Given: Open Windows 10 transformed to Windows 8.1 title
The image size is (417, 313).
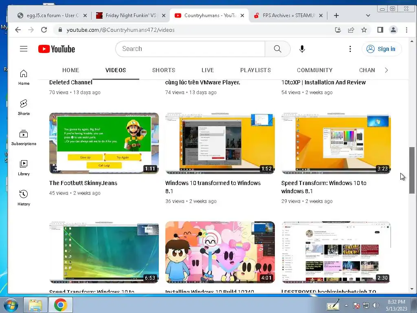Looking at the screenshot, I should click(213, 187).
